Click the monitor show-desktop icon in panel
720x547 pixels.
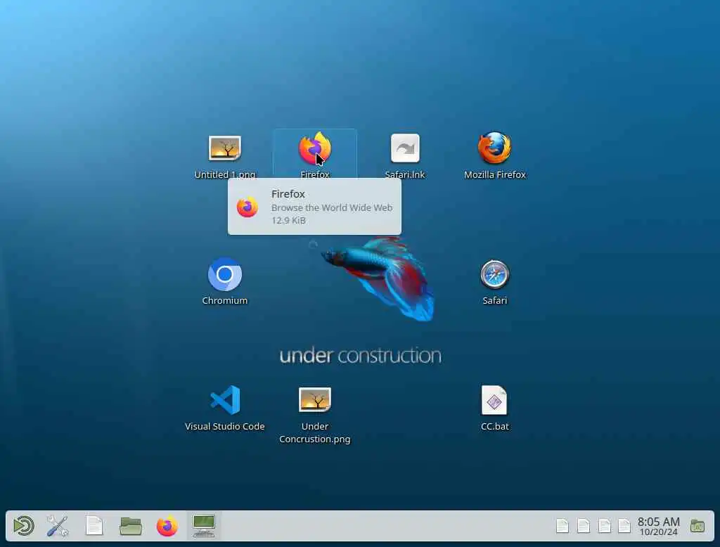pos(204,526)
